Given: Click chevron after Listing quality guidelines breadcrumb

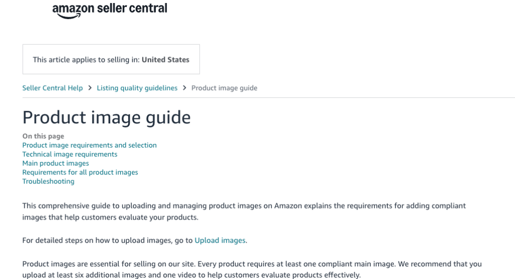Looking at the screenshot, I should point(185,88).
